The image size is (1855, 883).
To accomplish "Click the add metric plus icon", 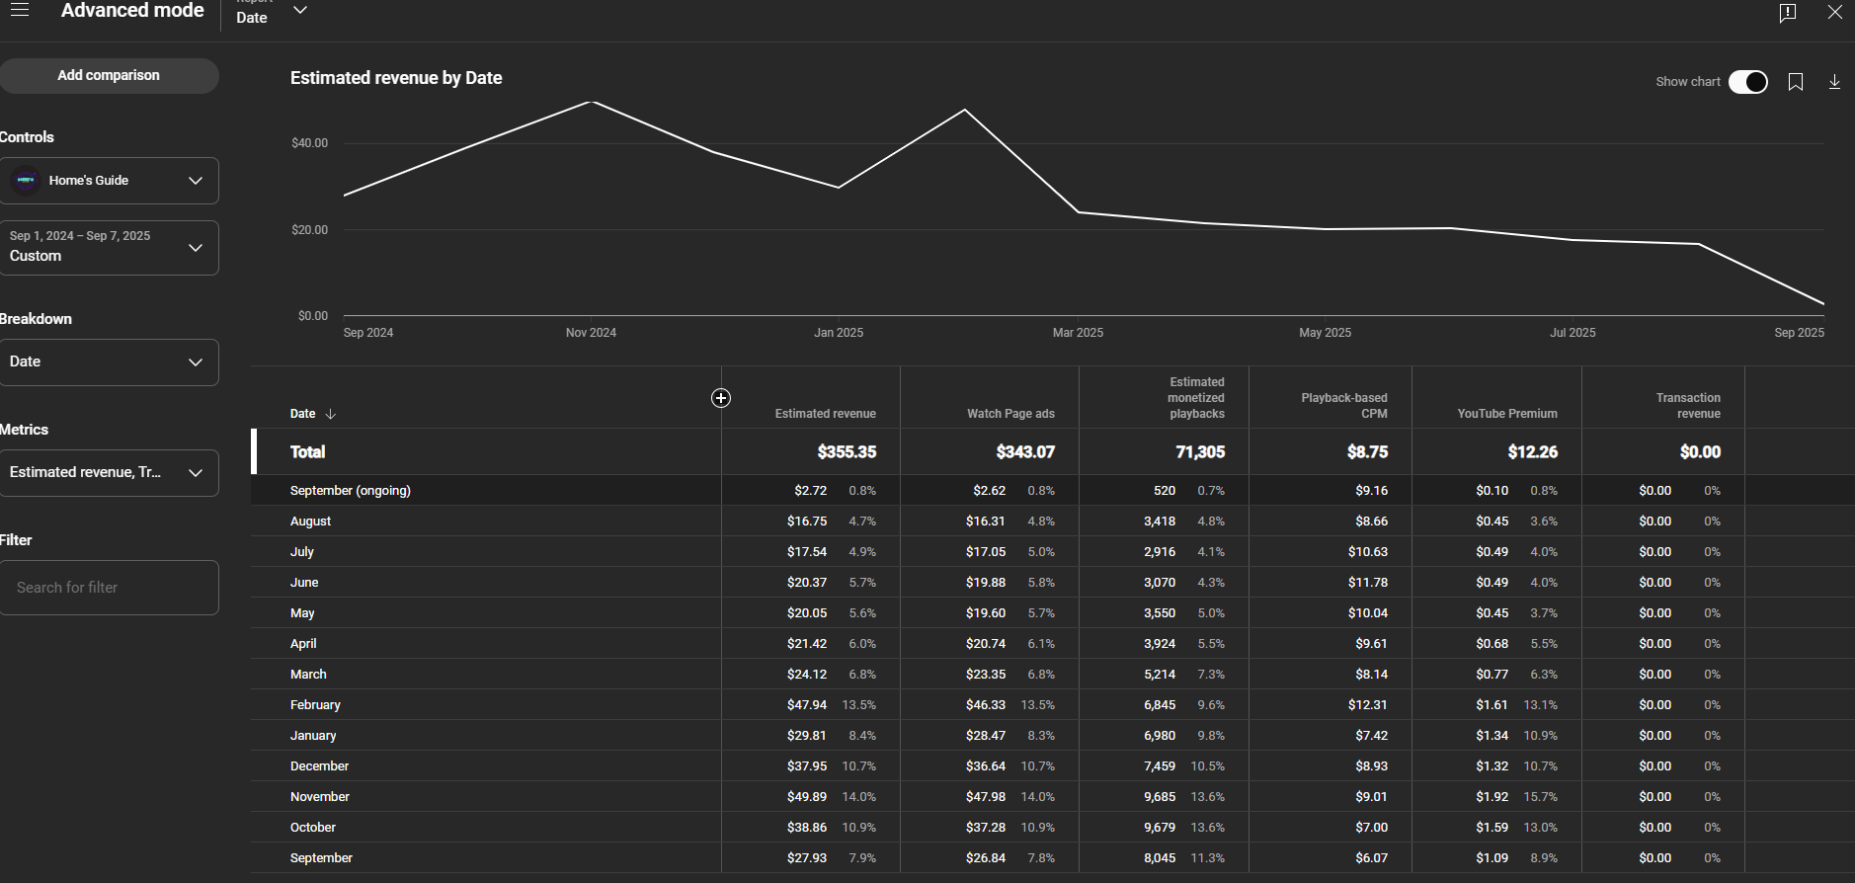I will pyautogui.click(x=721, y=398).
